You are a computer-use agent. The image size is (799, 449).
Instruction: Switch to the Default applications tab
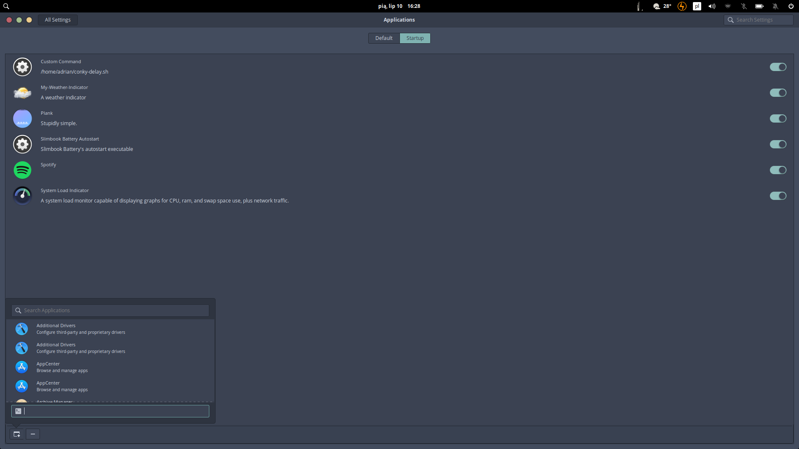tap(384, 38)
